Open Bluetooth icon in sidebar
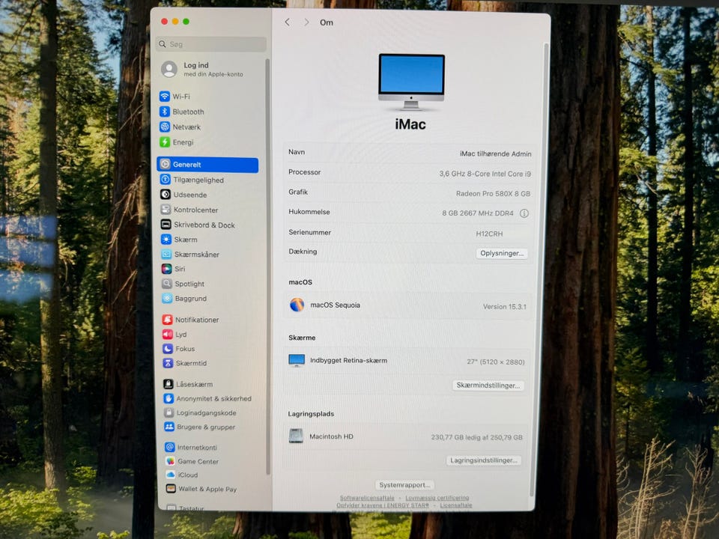The height and width of the screenshot is (539, 719). pos(165,112)
